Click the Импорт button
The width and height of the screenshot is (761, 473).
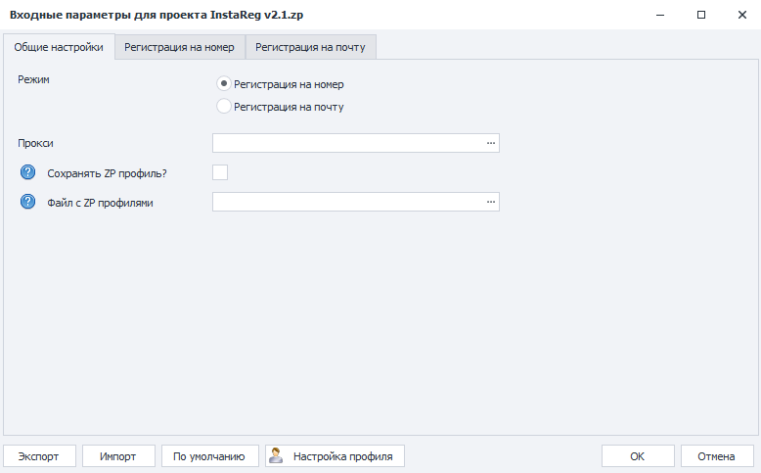(x=118, y=456)
